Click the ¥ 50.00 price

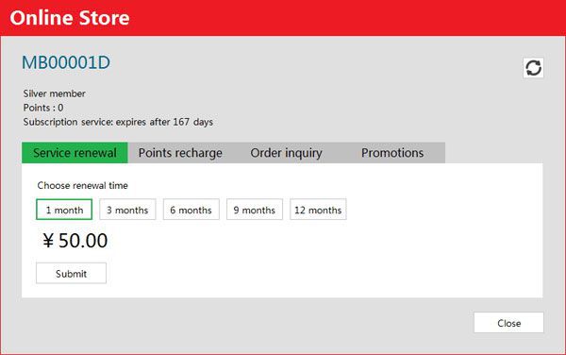click(x=75, y=241)
